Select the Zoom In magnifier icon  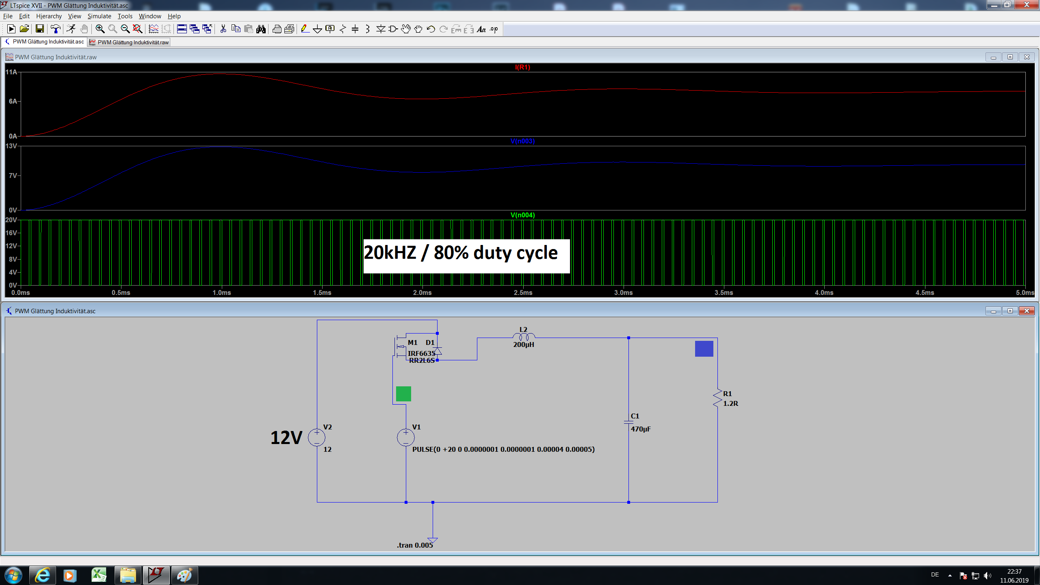coord(100,29)
